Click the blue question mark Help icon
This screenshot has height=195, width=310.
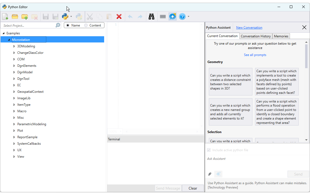point(182,16)
